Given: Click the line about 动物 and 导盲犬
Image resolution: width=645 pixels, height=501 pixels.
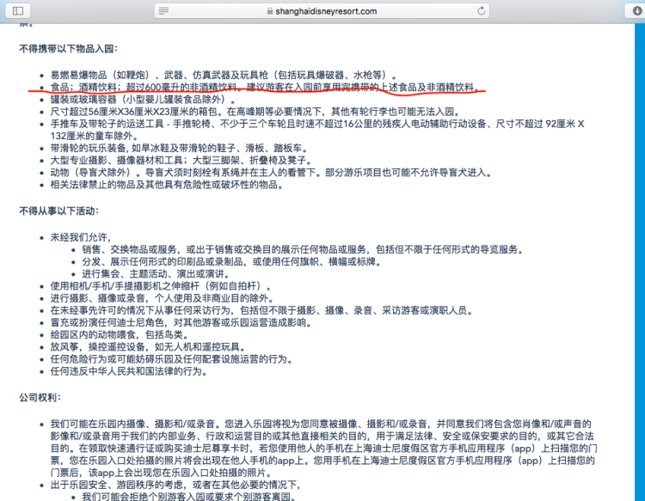Looking at the screenshot, I should 258,172.
